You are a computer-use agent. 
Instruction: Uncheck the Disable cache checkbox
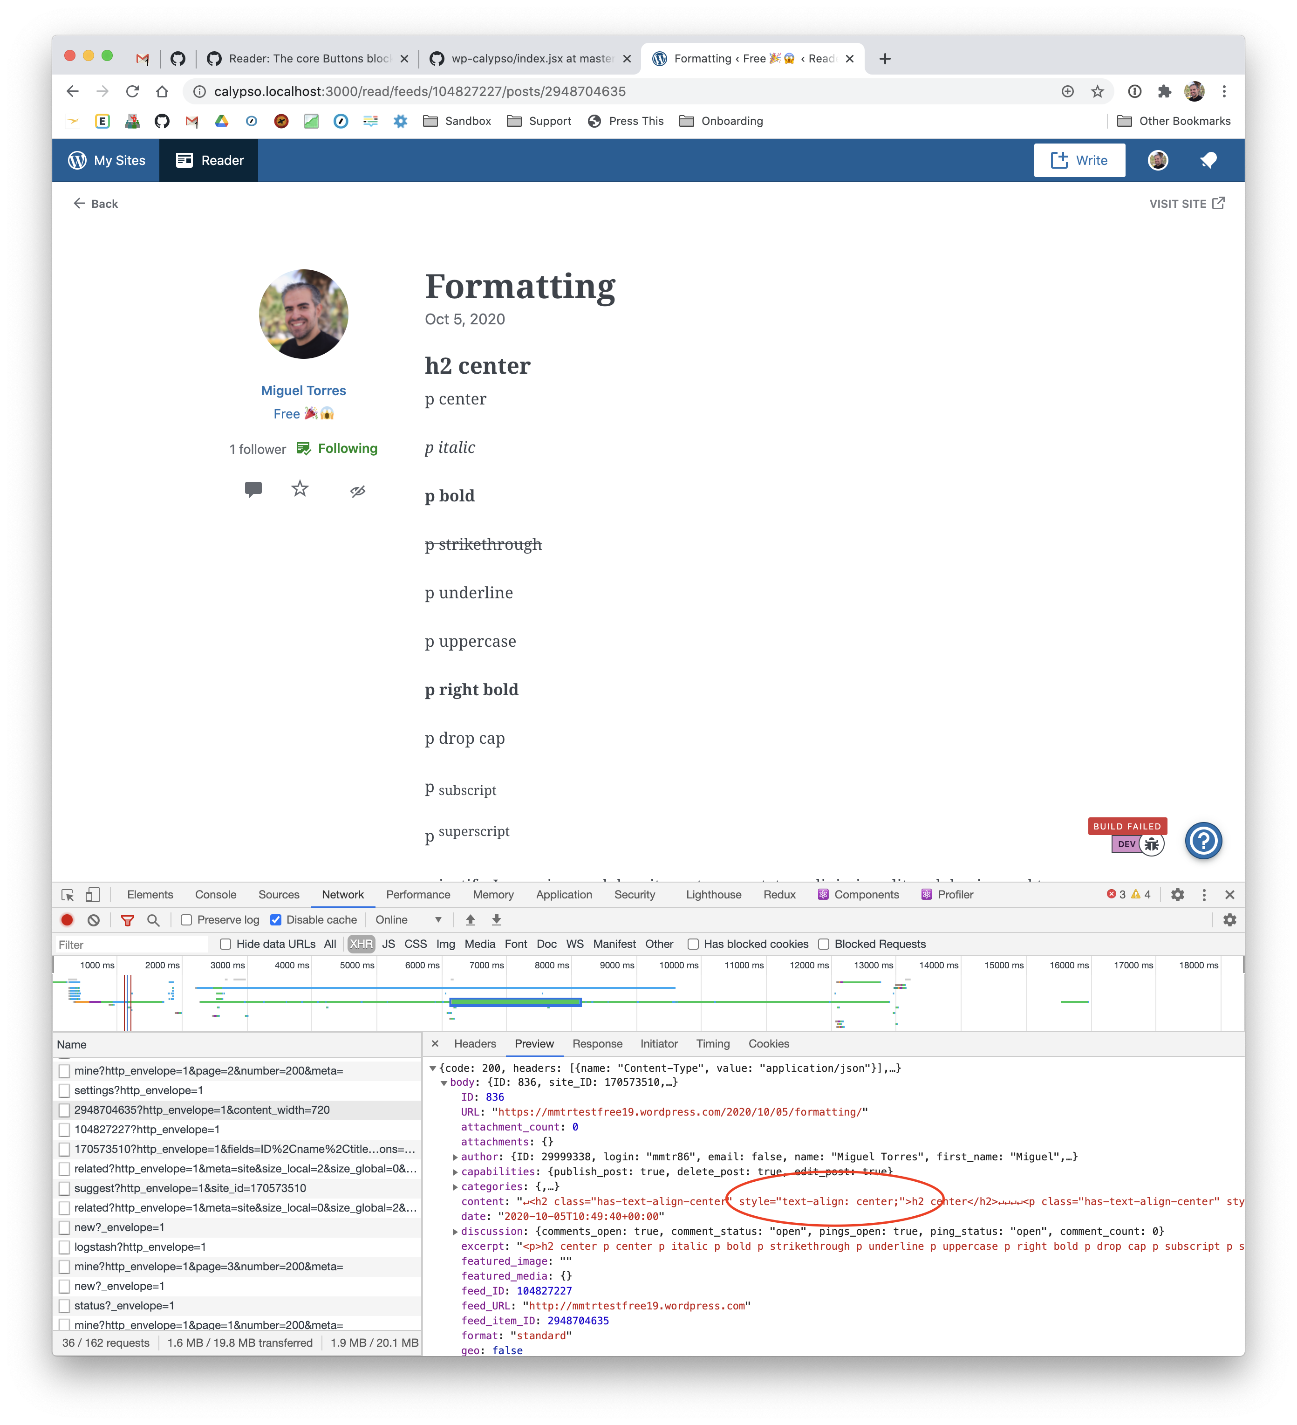pyautogui.click(x=276, y=919)
